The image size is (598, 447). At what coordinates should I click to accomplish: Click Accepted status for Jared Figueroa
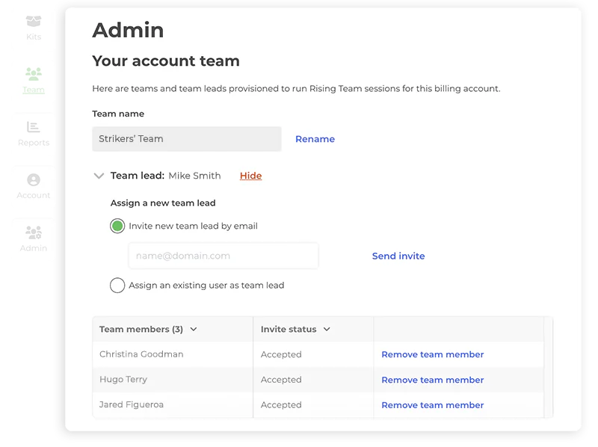pos(281,405)
